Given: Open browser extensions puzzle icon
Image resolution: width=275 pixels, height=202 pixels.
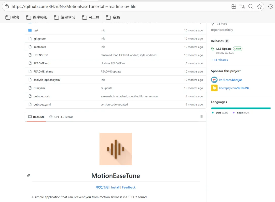Looking at the screenshot, I should (270, 6).
